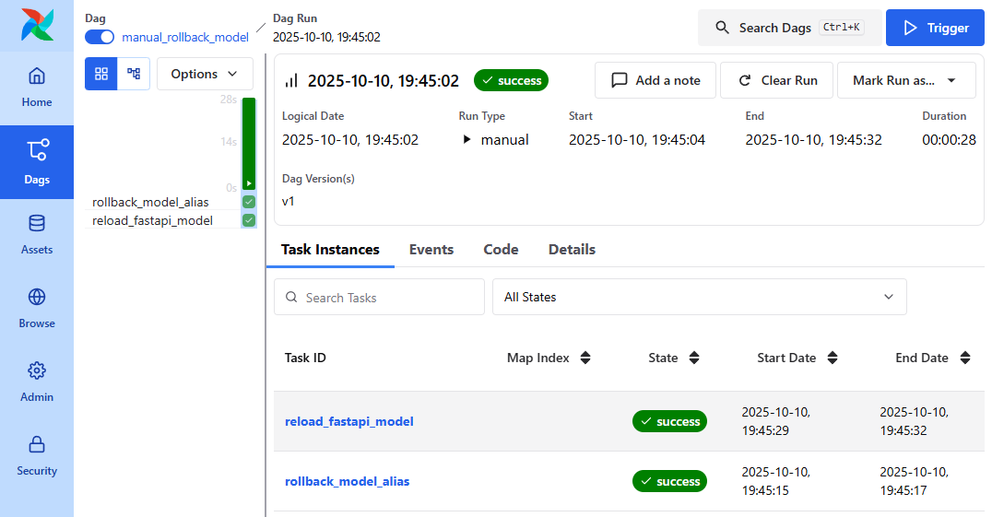Switch to graph view

click(134, 74)
